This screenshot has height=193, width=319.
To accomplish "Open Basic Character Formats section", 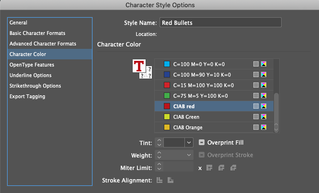I will pyautogui.click(x=50, y=33).
